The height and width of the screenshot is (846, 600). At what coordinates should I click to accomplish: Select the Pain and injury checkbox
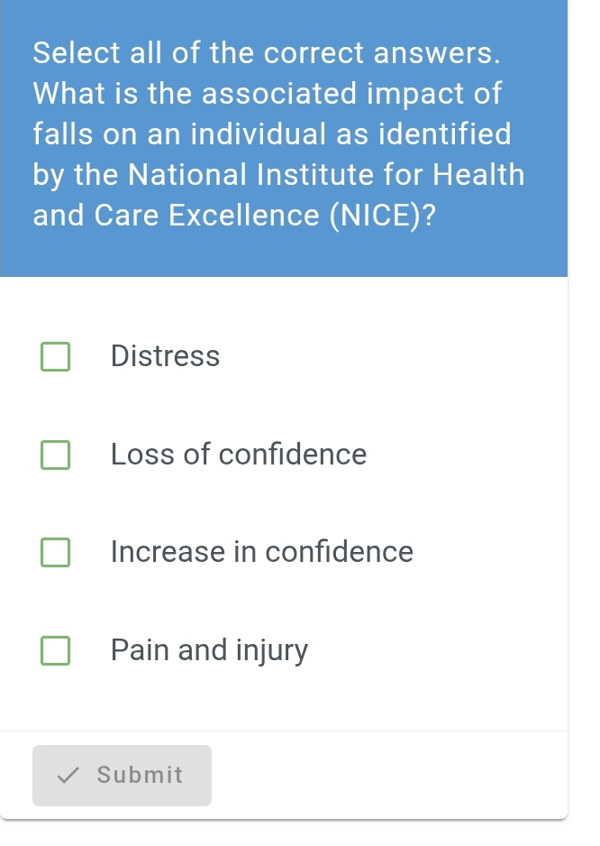click(55, 650)
